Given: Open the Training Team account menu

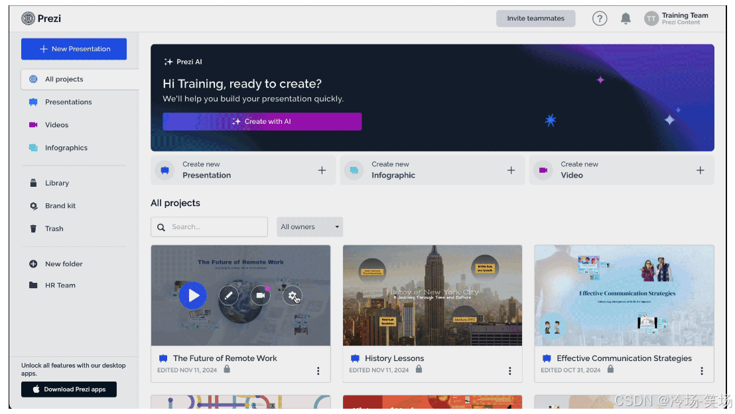Looking at the screenshot, I should [677, 19].
